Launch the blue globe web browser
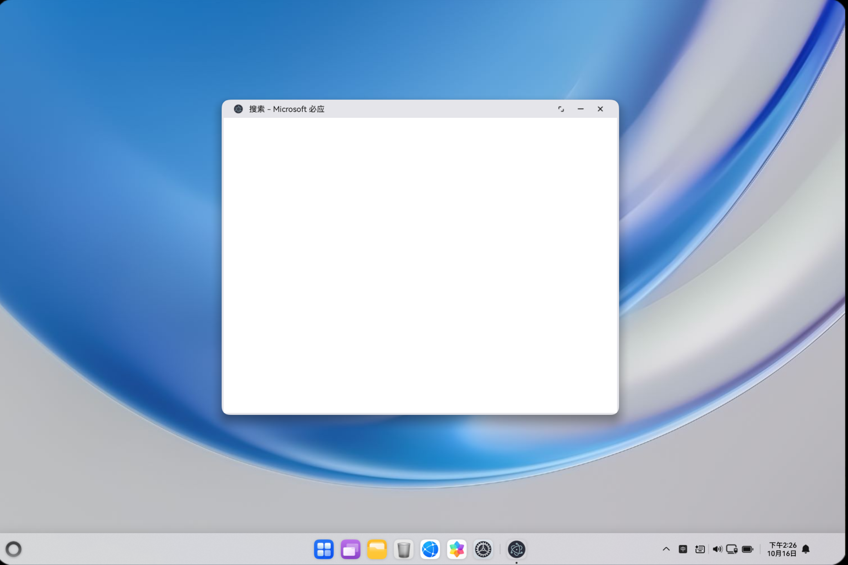This screenshot has height=565, width=848. coord(430,549)
